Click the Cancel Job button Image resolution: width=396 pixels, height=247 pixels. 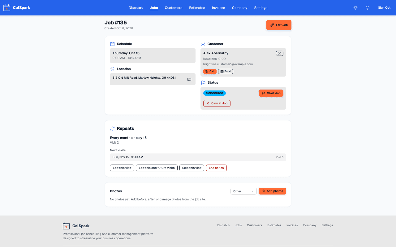(x=217, y=103)
